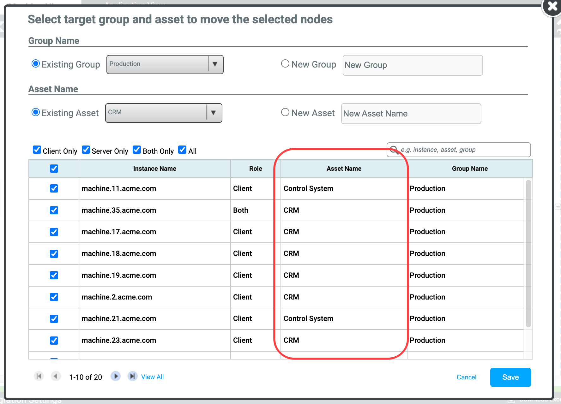Click the Instance Name column header
Viewport: 561px width, 404px height.
click(x=154, y=168)
